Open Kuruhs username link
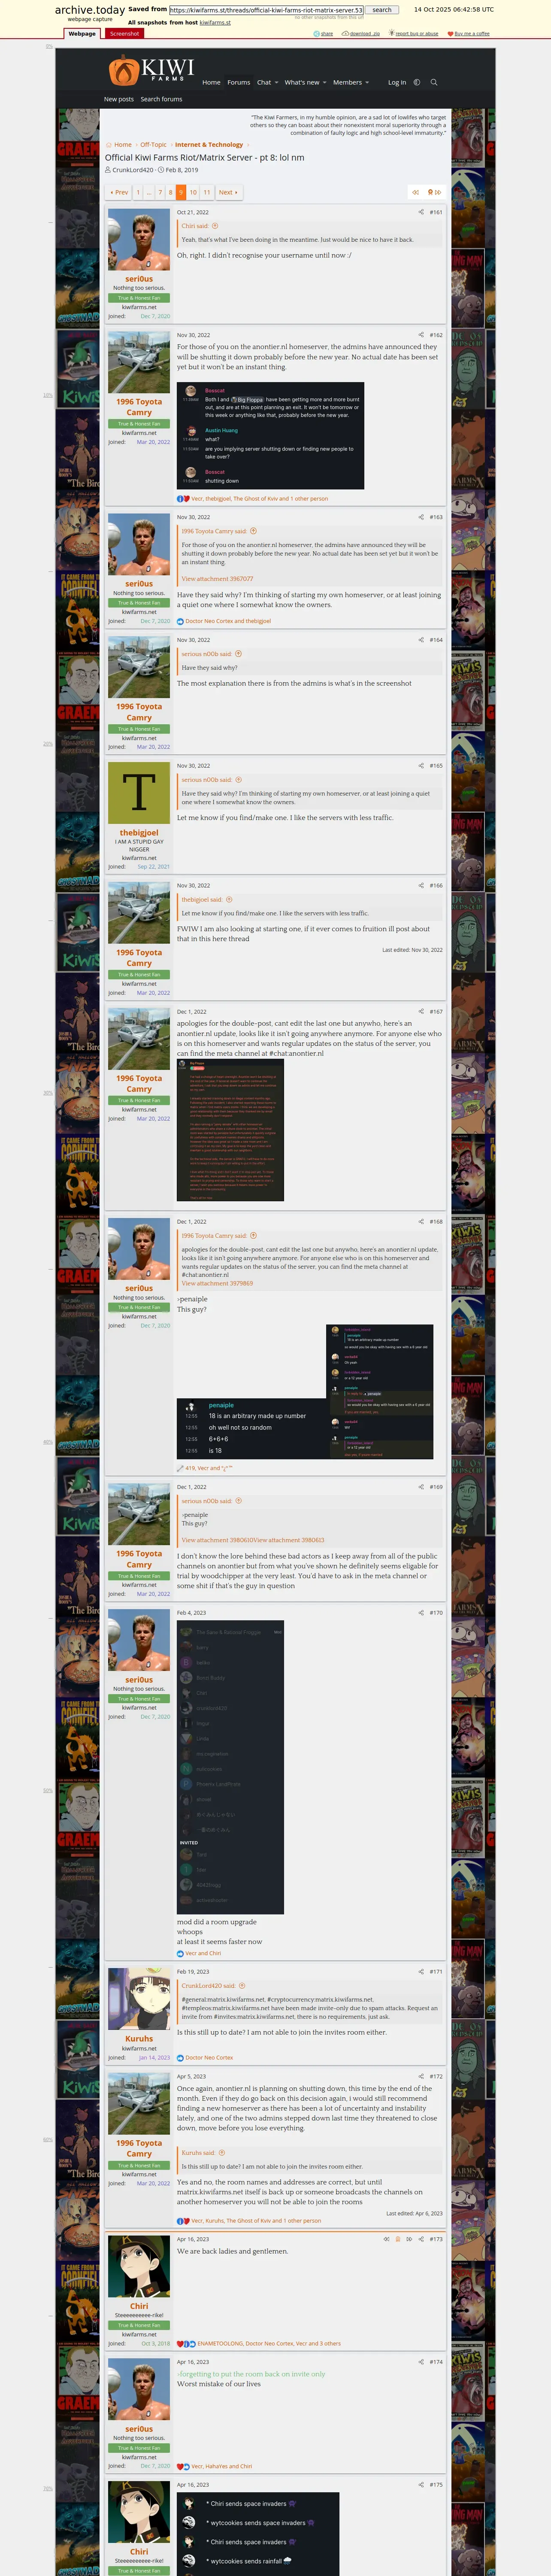 (139, 2039)
